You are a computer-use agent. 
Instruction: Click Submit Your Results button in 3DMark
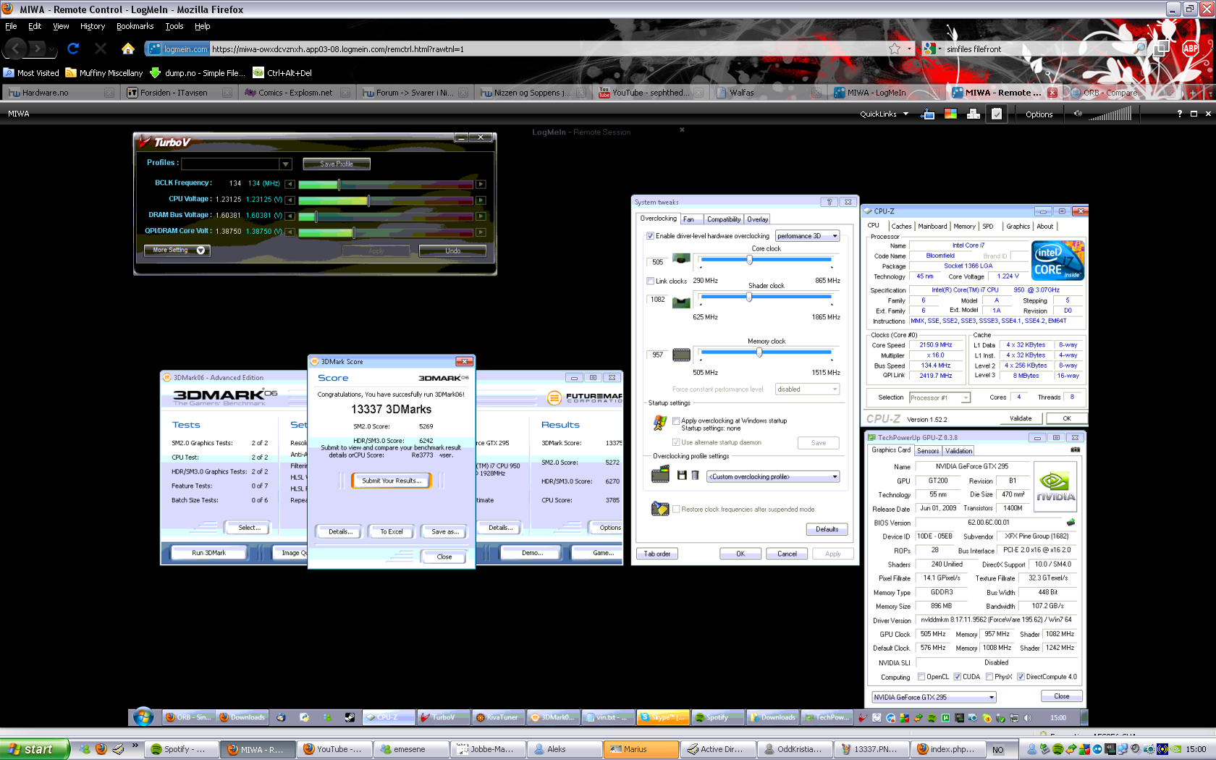point(392,481)
